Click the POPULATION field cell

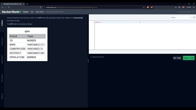pos(18,57)
